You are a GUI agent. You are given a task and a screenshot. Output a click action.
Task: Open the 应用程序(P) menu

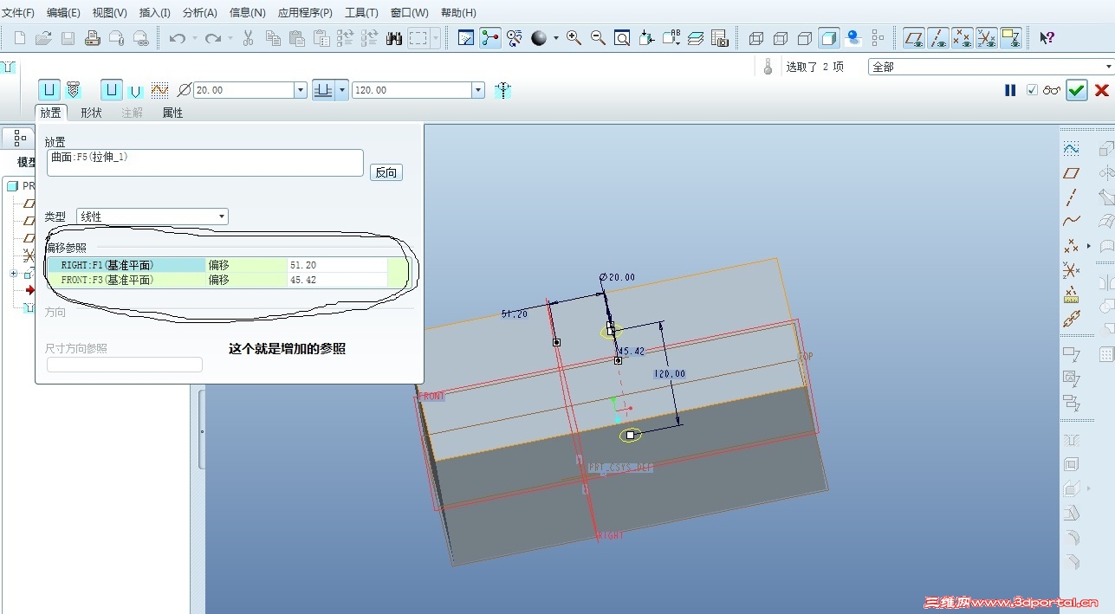coord(305,13)
